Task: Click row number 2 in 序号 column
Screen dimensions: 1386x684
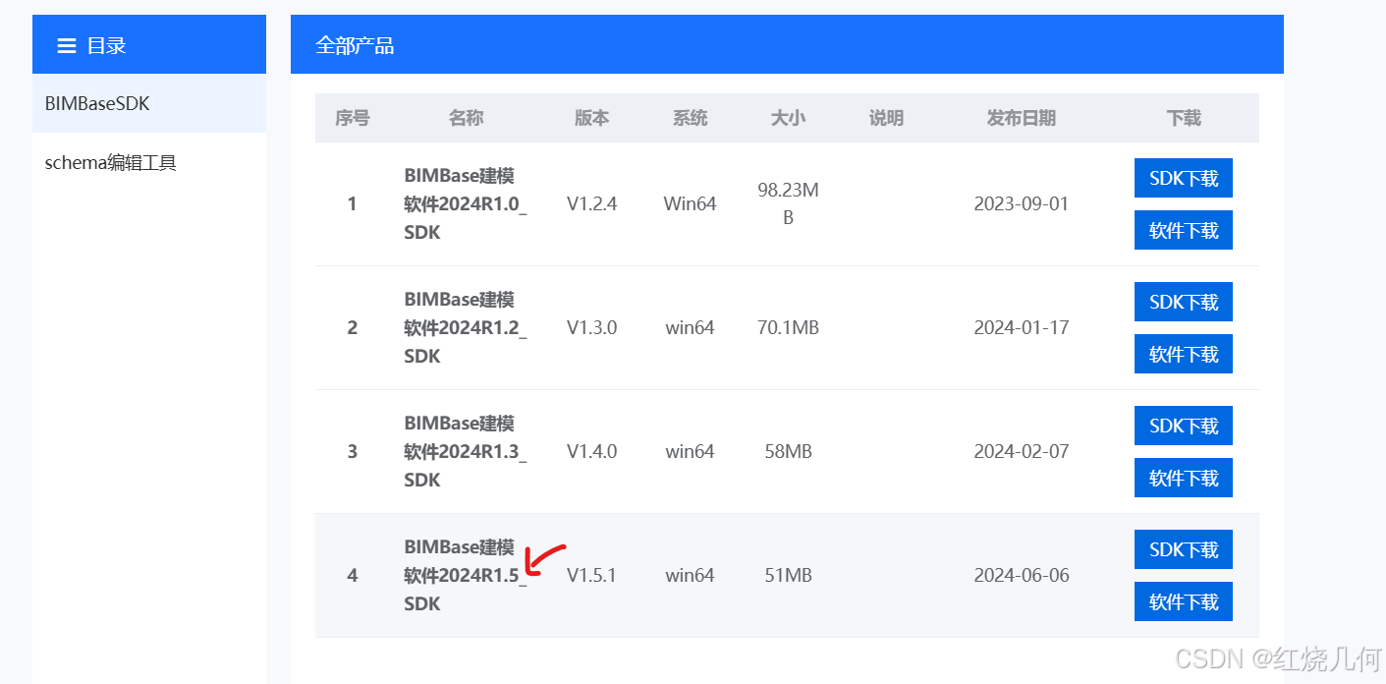Action: (352, 328)
